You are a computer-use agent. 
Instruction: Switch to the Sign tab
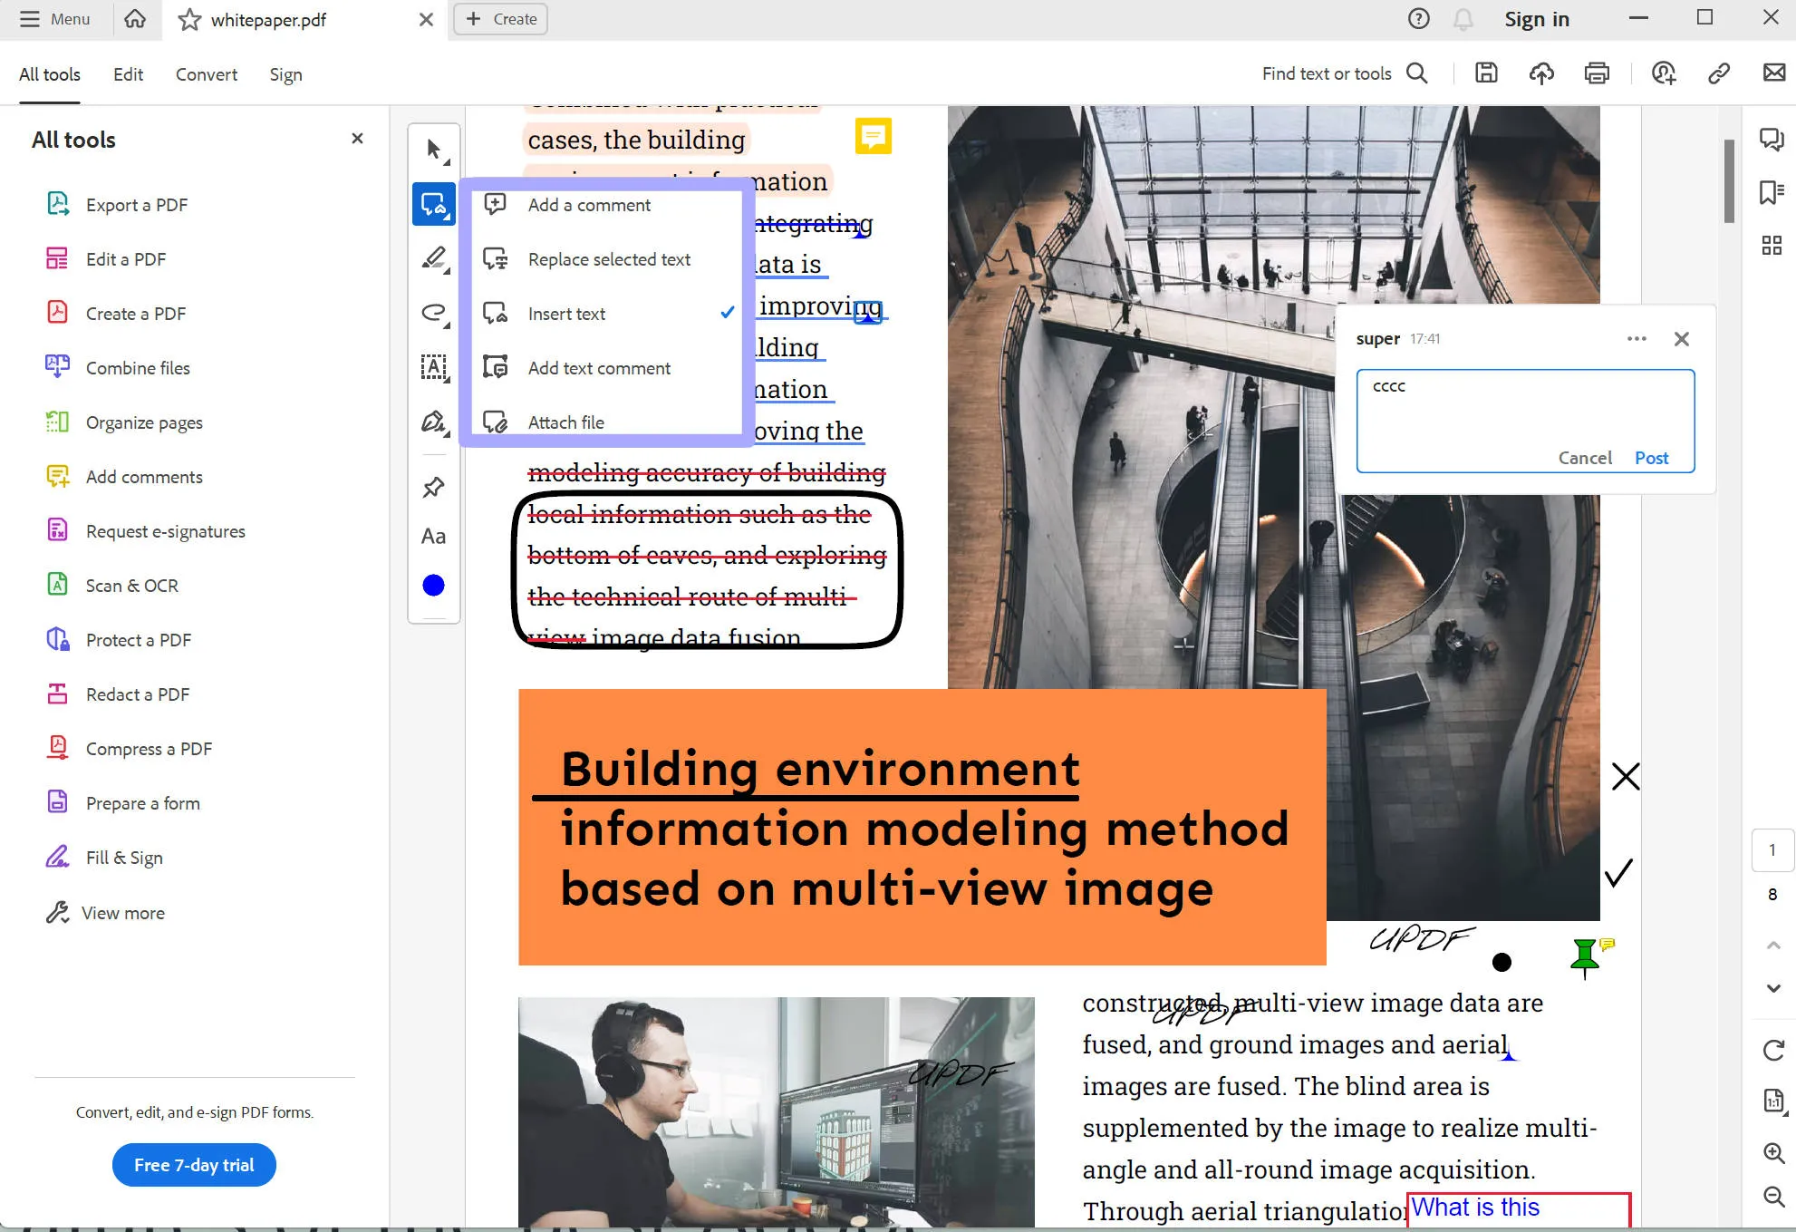pos(285,74)
